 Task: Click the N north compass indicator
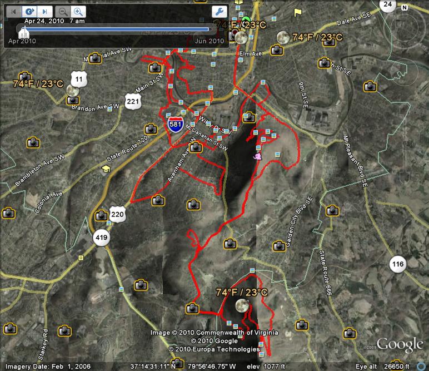(404, 7)
